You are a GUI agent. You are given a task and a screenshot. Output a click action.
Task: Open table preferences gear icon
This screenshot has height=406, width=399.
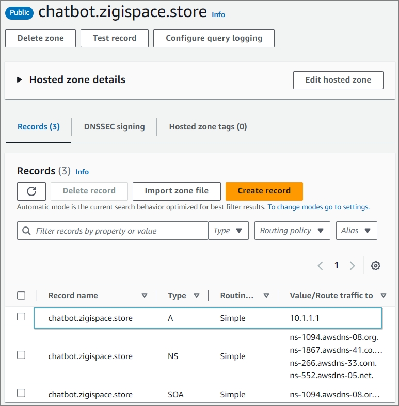pyautogui.click(x=375, y=265)
